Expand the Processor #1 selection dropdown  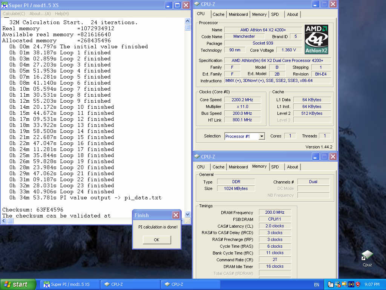[262, 136]
